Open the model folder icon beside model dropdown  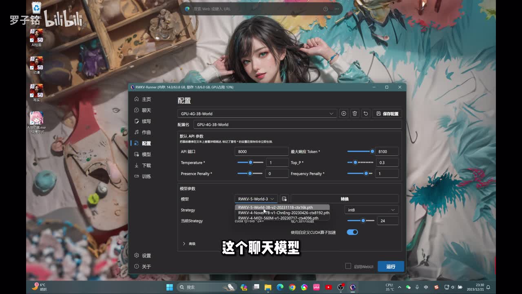click(284, 199)
